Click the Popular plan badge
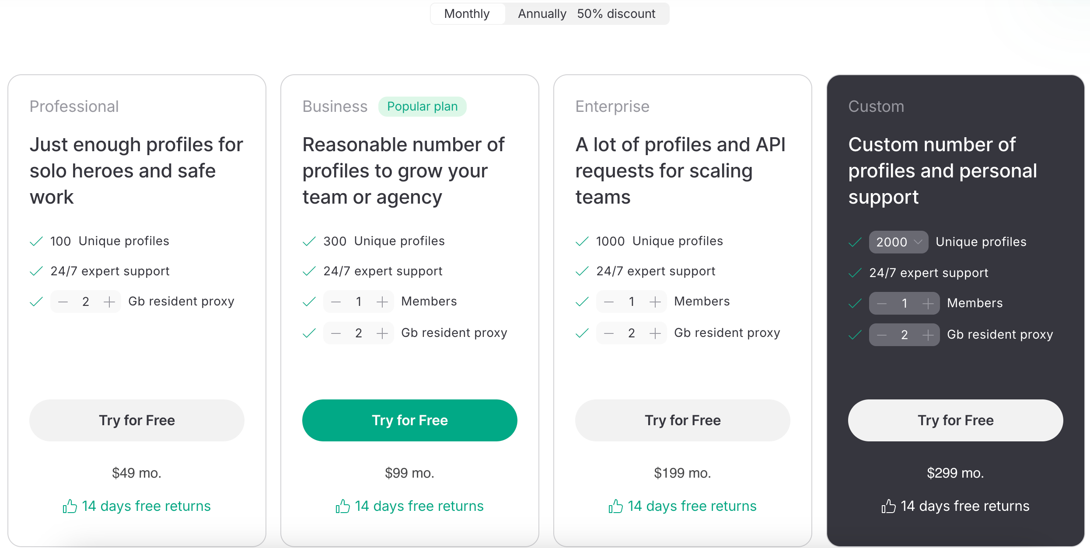This screenshot has height=548, width=1090. point(422,107)
